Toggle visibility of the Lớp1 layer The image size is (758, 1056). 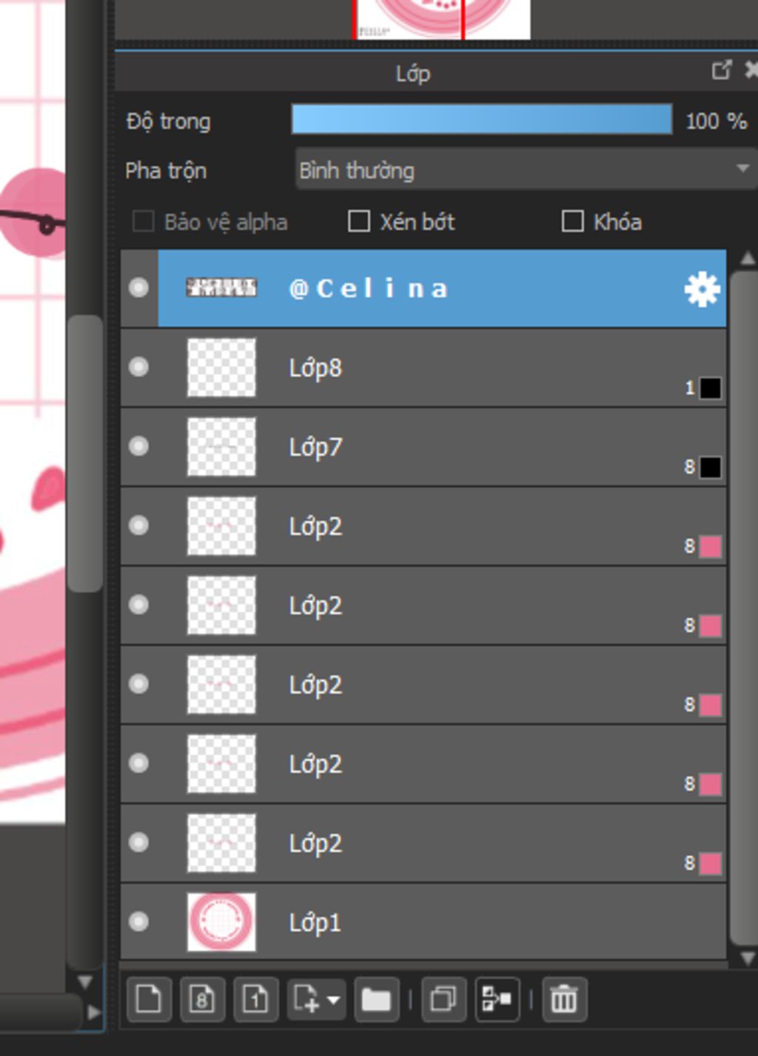coord(138,921)
